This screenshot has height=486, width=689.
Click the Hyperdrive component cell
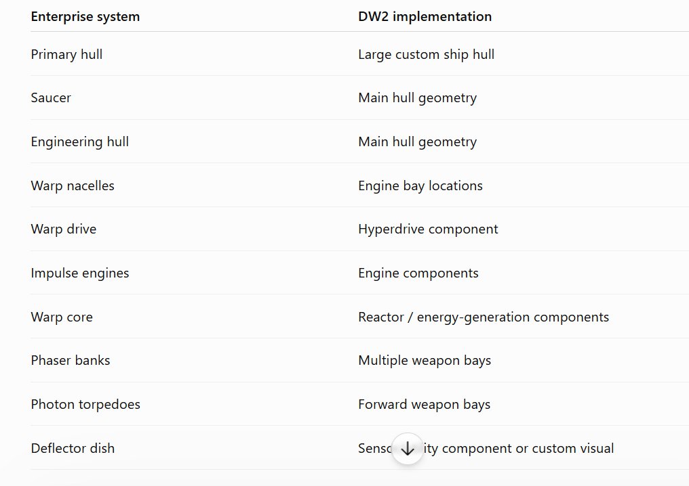click(x=428, y=229)
